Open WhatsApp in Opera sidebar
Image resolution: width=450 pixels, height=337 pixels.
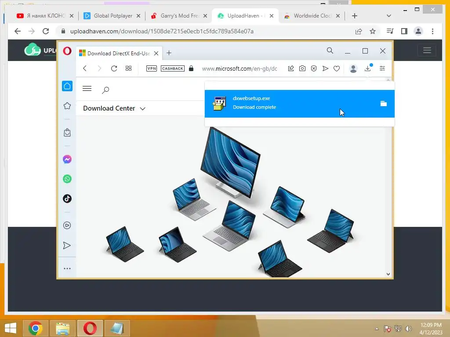coord(67,179)
